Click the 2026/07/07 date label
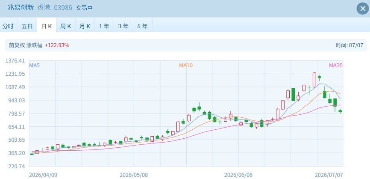This screenshot has width=370, height=179. pyautogui.click(x=329, y=175)
